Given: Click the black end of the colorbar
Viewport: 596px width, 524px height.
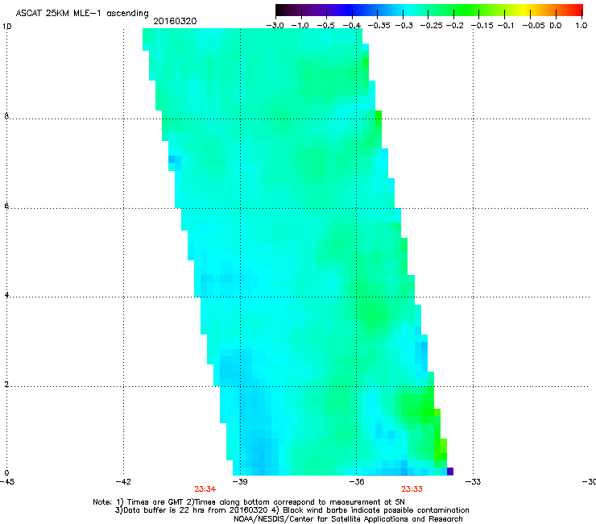Looking at the screenshot, I should coord(281,10).
